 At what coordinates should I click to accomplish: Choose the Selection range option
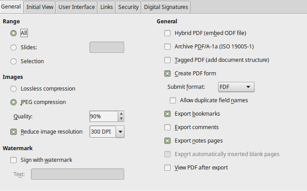[x=14, y=61]
